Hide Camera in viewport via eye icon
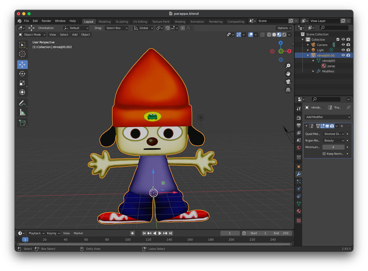Screen dimensions: 368x271 point(343,45)
